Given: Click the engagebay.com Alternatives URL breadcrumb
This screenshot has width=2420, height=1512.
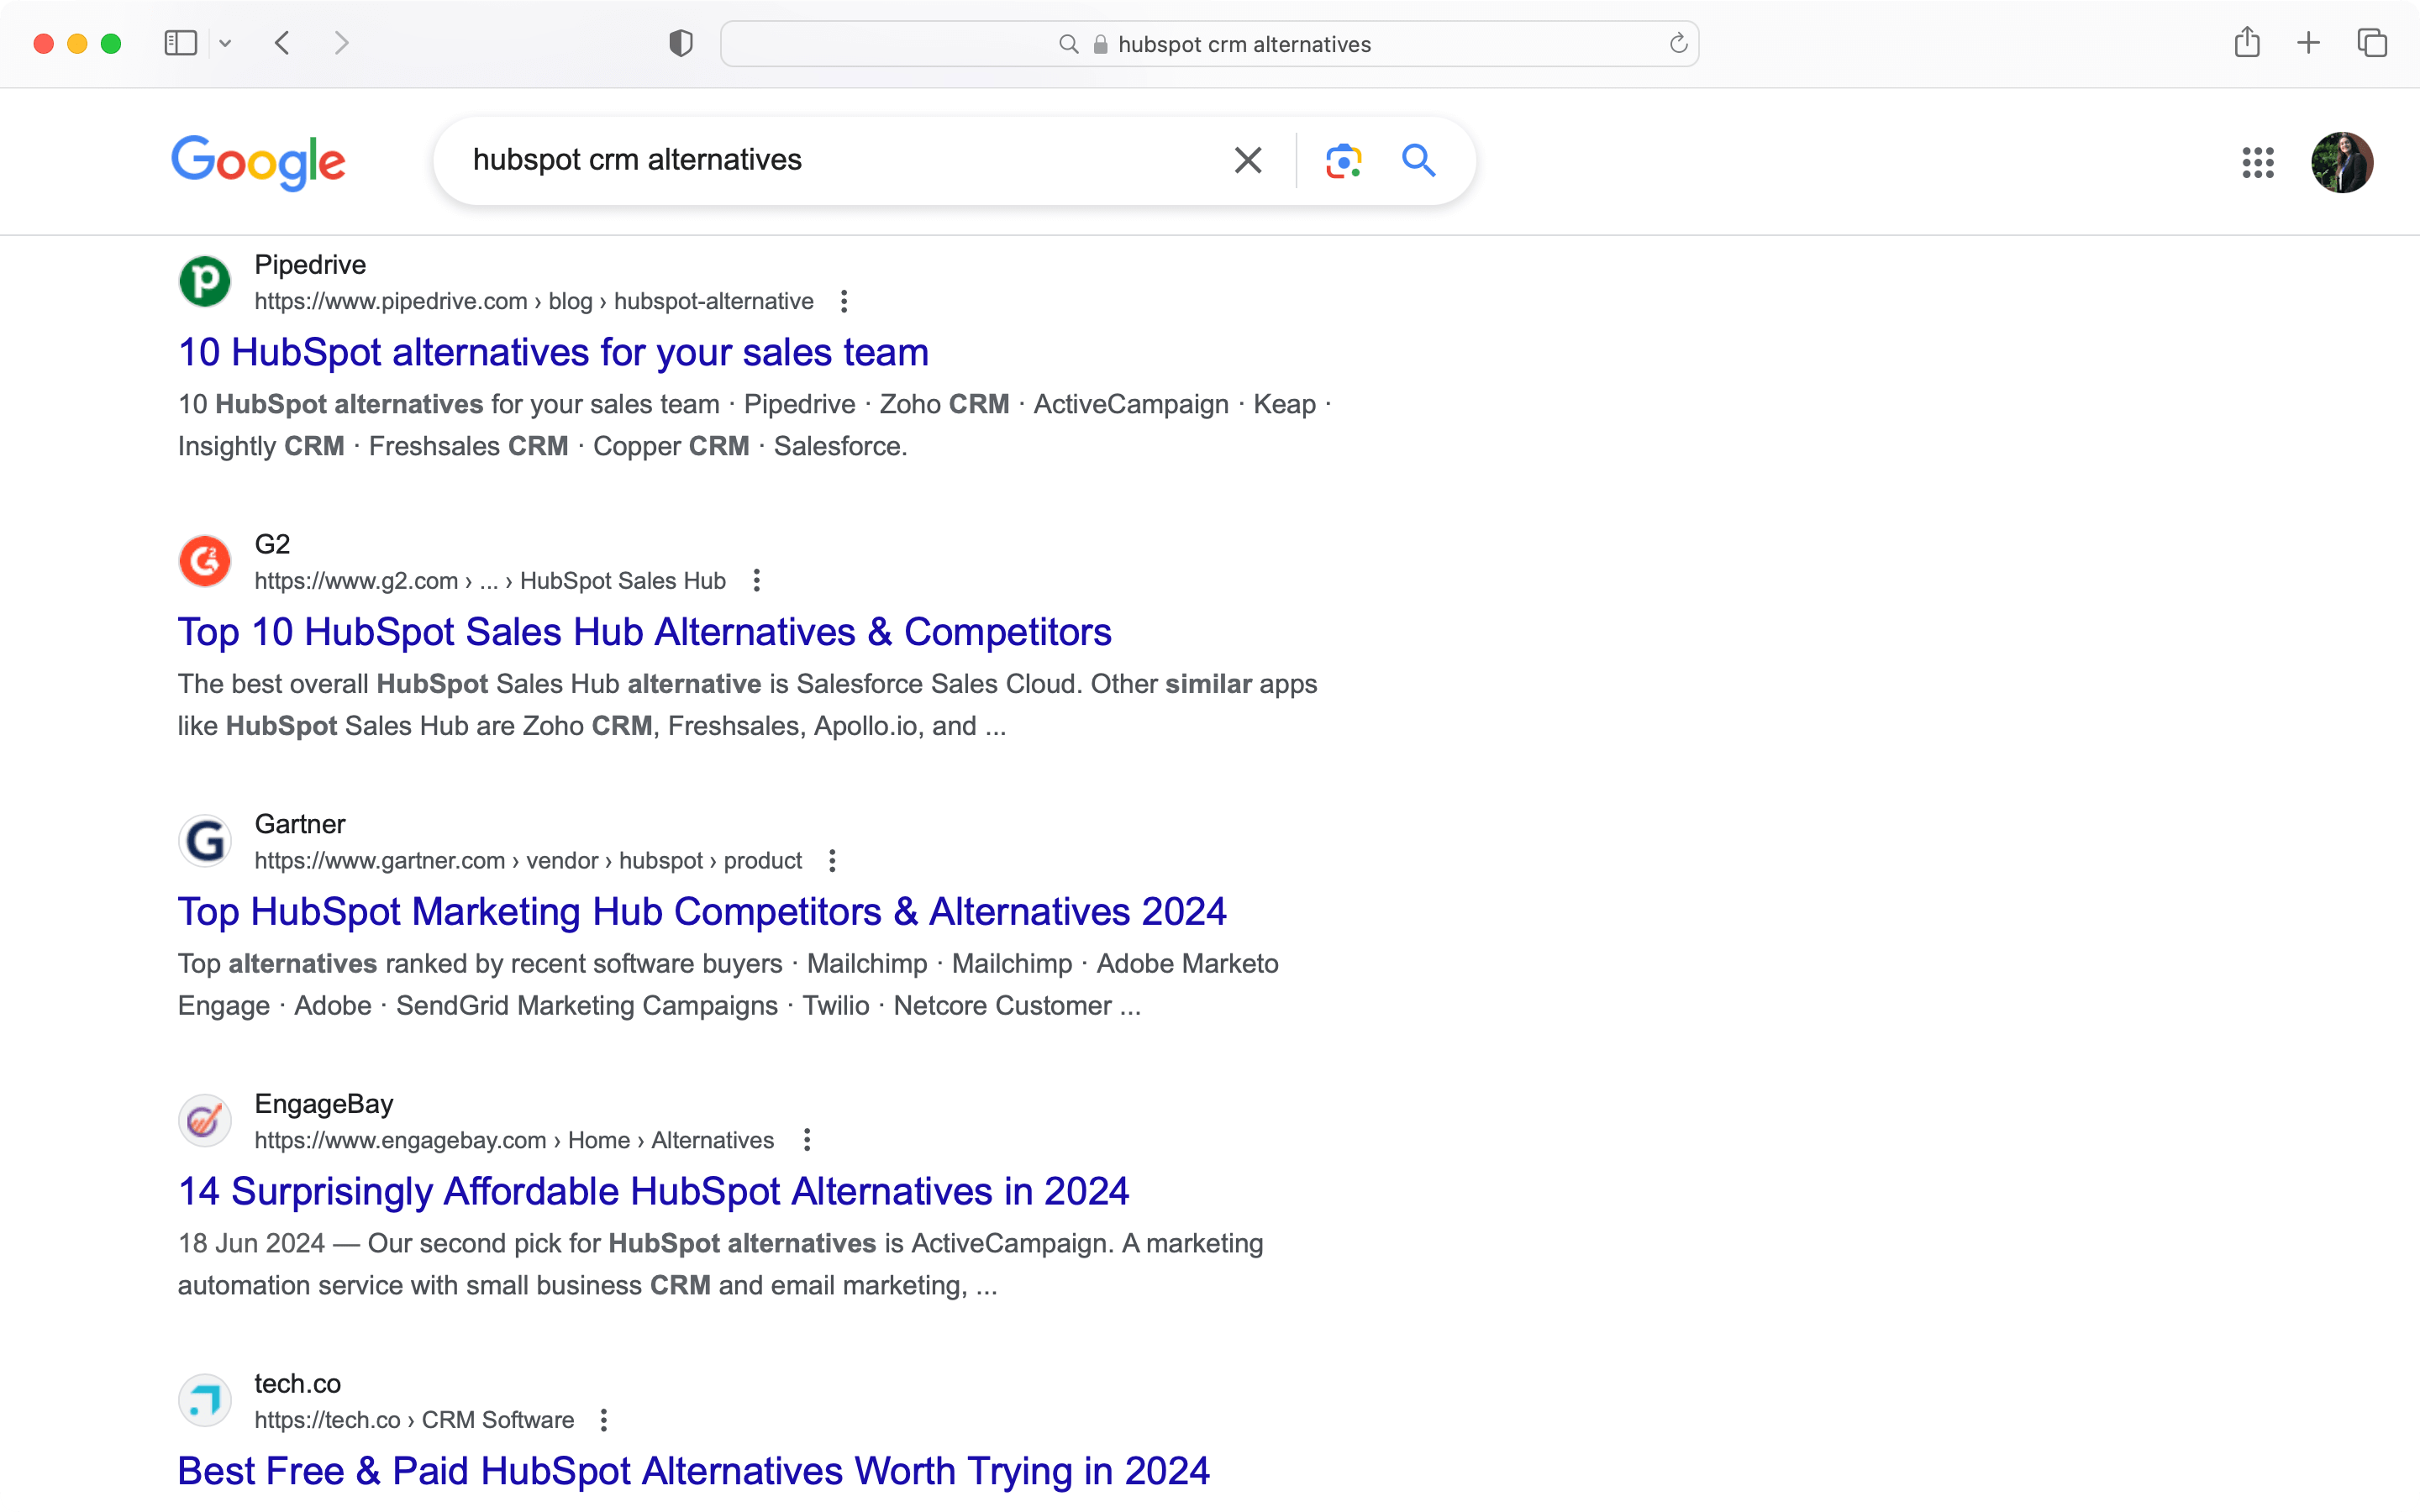Looking at the screenshot, I should coord(514,1141).
